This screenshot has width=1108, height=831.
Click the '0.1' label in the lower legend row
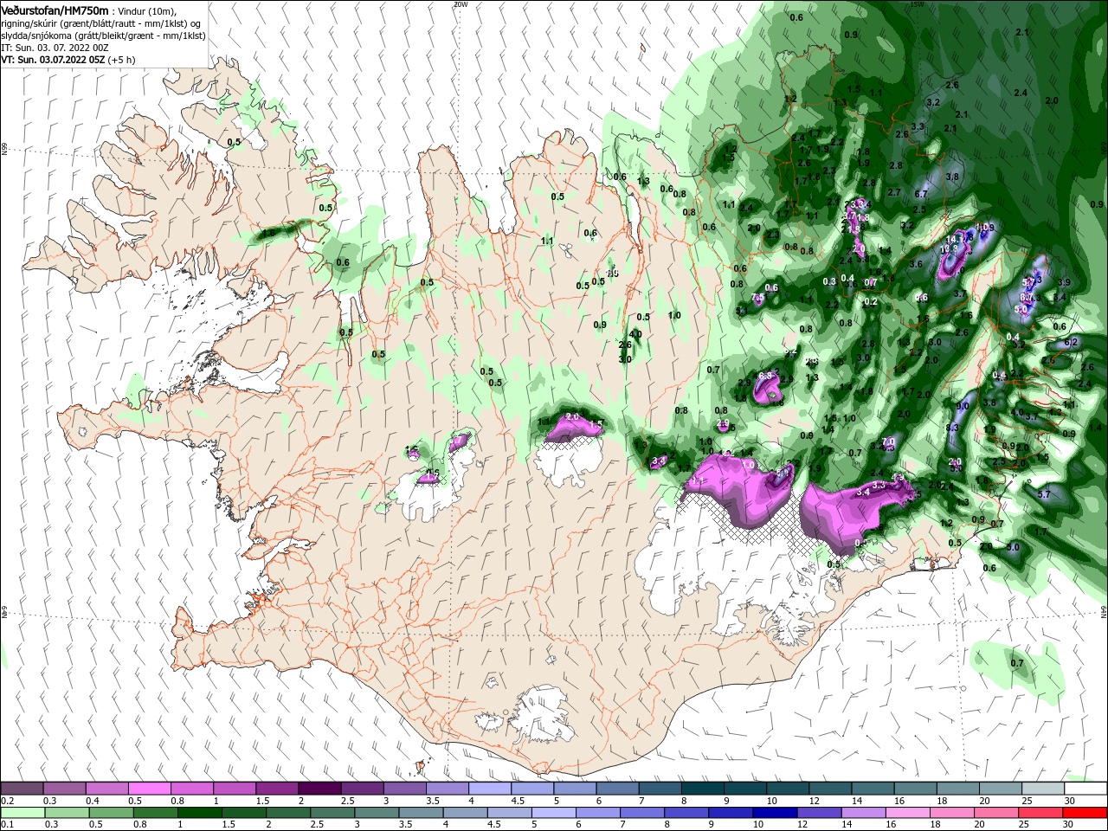7,825
